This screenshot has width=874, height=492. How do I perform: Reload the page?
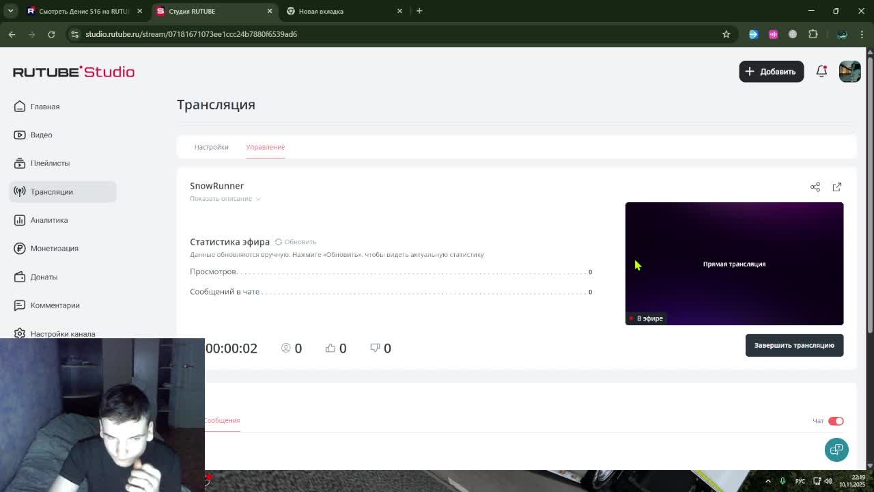click(x=51, y=34)
